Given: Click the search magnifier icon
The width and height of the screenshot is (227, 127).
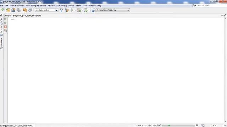Looking at the screenshot, I should (x=194, y=5).
